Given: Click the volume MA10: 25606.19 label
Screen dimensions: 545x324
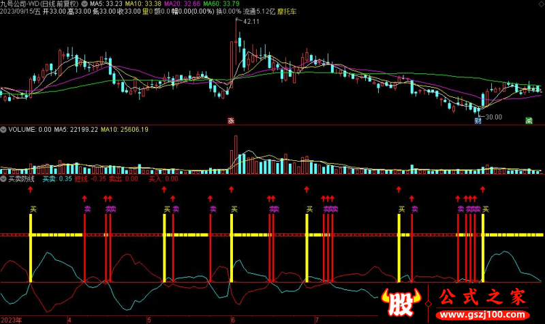Looking at the screenshot, I should pos(125,130).
